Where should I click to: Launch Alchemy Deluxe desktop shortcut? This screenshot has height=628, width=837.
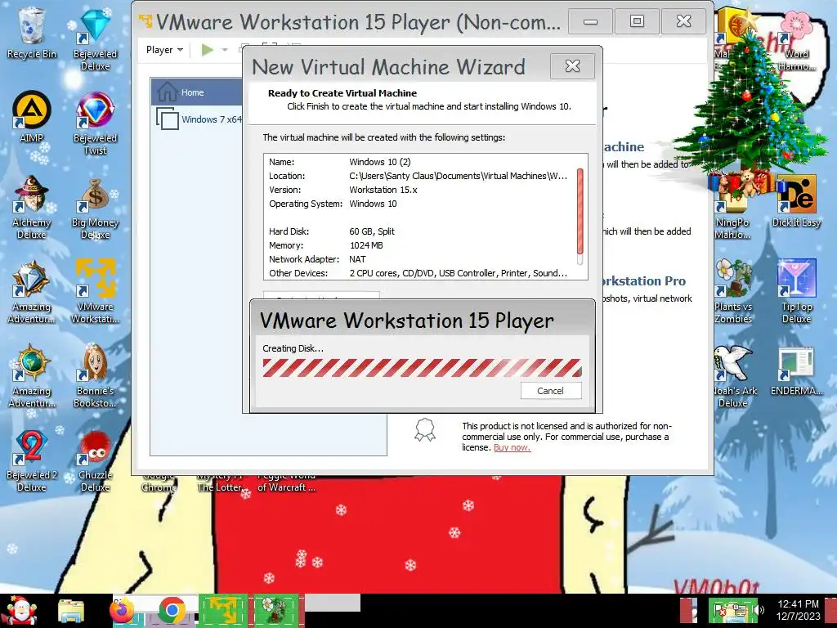[x=32, y=207]
